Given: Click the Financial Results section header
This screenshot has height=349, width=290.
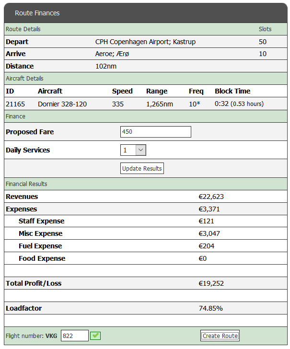Looking at the screenshot, I should pos(26,184).
